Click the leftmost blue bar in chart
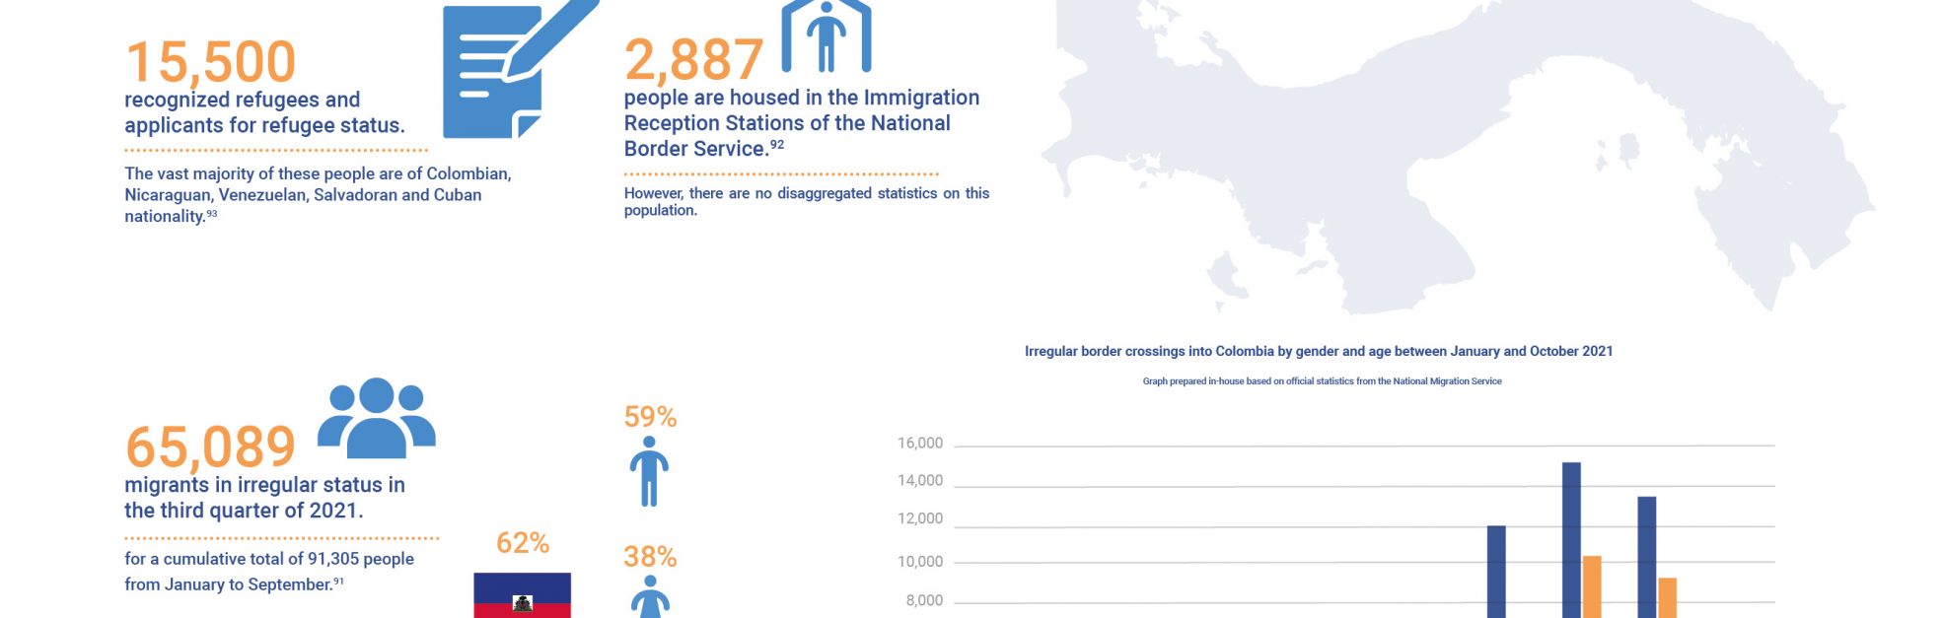1943x618 pixels. click(x=1496, y=572)
